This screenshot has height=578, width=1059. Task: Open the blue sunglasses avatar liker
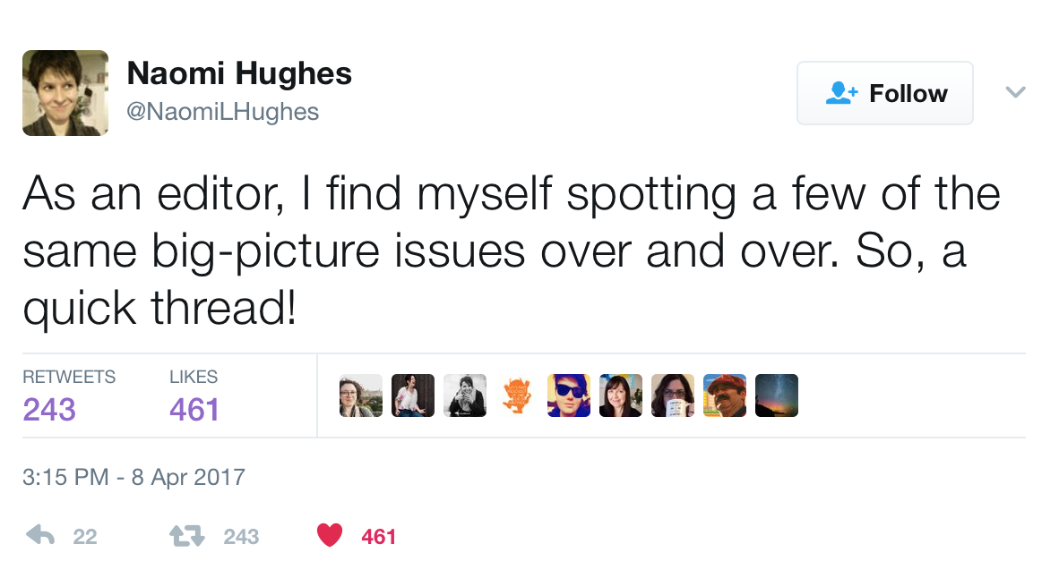569,395
